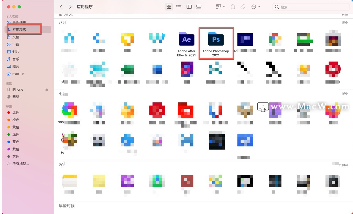Collapse the 七月 section with 折叠
Screen dimensions: 353x214
coord(345,94)
